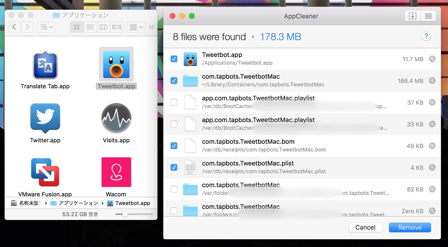
Task: Select VMware Fusion.app icon in Finder
Action: click(45, 172)
